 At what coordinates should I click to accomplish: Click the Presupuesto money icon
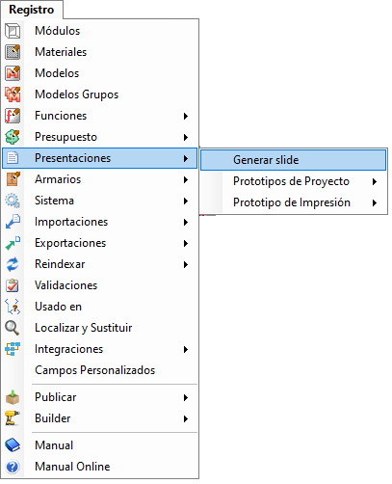click(x=13, y=137)
